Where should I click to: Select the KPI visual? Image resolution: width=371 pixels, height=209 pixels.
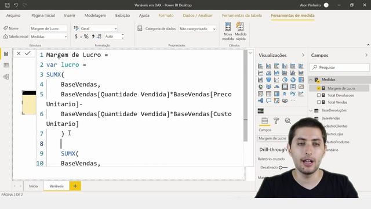point(301,87)
